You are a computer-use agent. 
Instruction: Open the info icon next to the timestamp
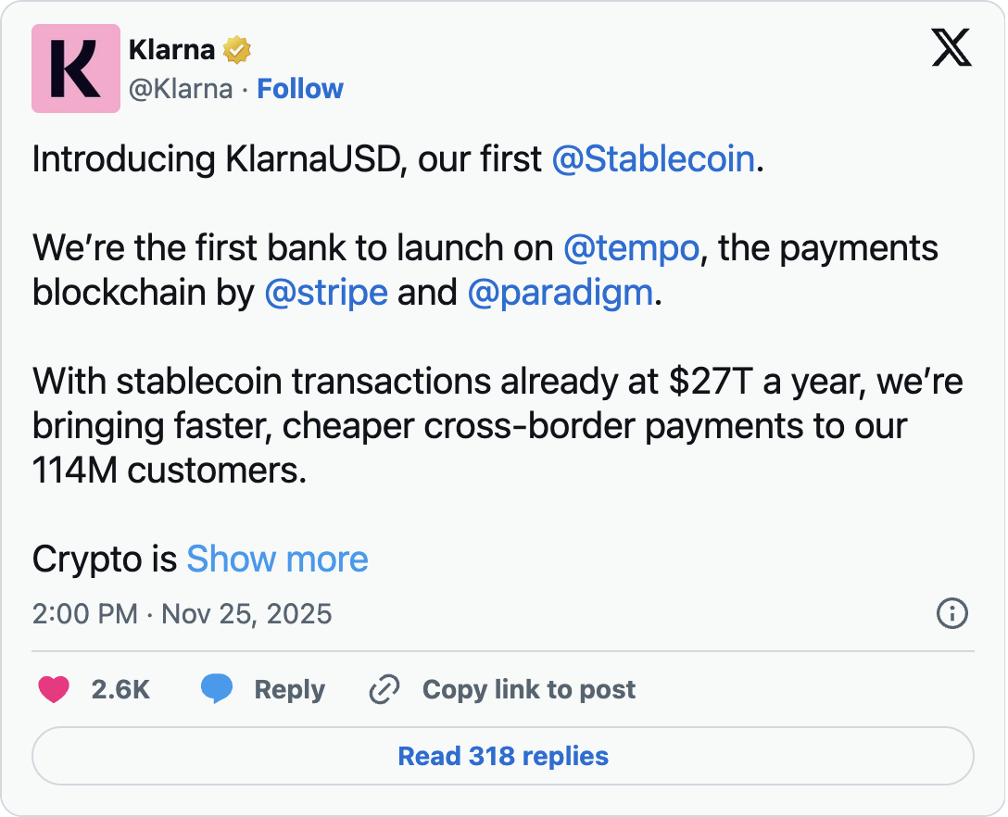tap(951, 614)
